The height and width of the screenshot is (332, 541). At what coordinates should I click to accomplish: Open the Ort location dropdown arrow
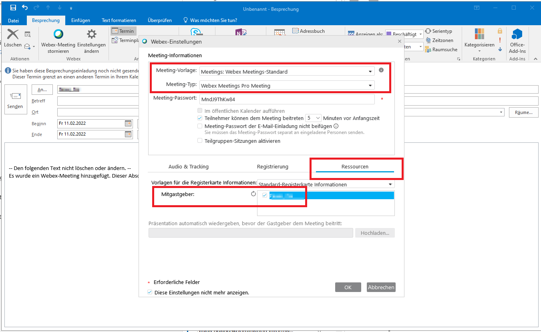click(x=501, y=112)
